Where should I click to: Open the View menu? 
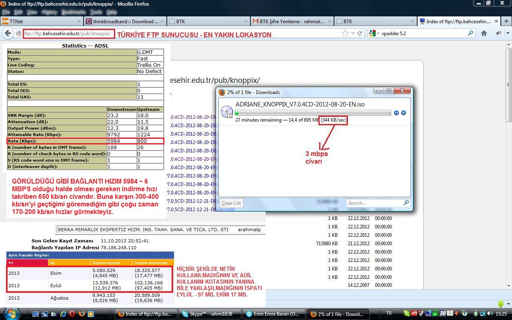coord(32,12)
